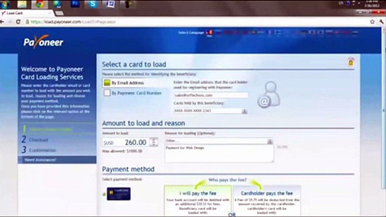Close the 'Load Card' tab
The image size is (386, 217).
50,13
